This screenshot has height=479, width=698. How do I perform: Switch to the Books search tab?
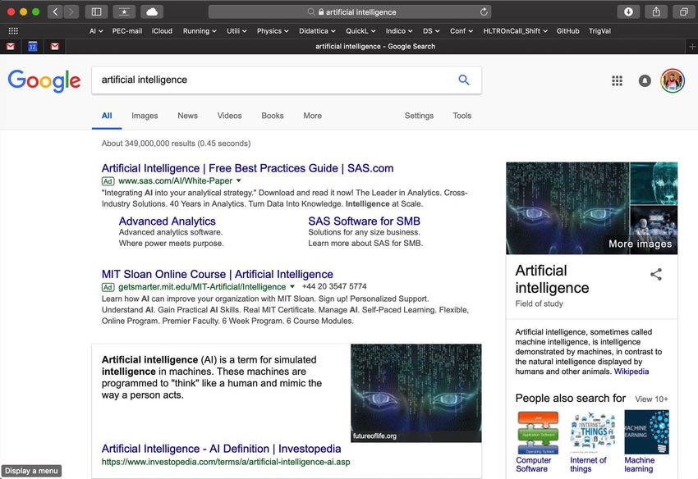273,116
